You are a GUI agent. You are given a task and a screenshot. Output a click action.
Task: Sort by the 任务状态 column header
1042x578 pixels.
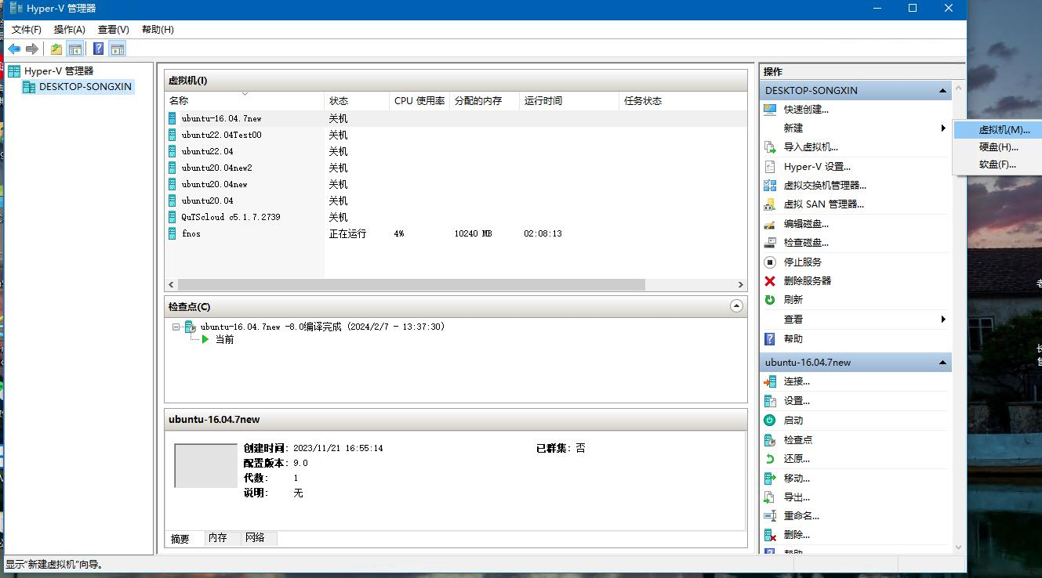682,101
